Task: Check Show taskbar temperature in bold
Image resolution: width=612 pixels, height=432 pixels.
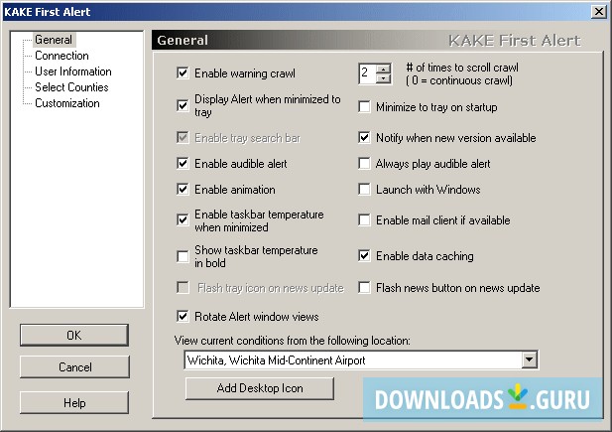Action: click(183, 256)
